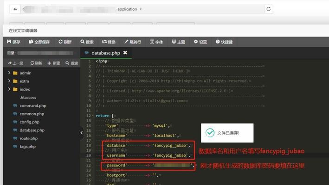This screenshot has width=329, height=185.
Task: Click the database value 'fancypig_jubao'
Action: [170, 145]
